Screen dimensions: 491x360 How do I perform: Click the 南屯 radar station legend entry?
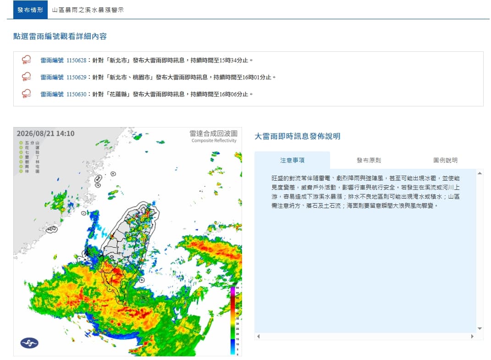[x=29, y=166]
